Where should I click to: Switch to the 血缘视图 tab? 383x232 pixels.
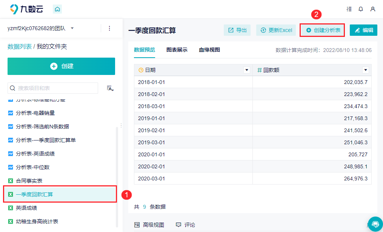209,50
